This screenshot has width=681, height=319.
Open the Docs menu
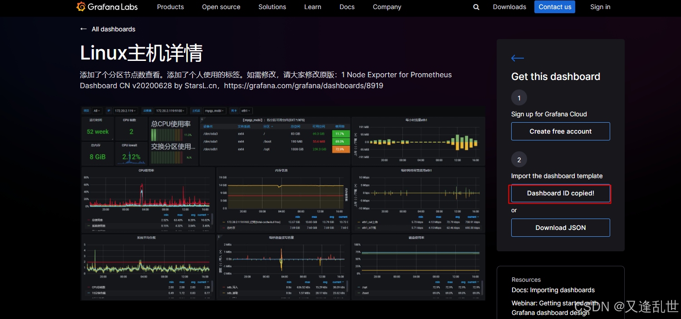point(347,7)
